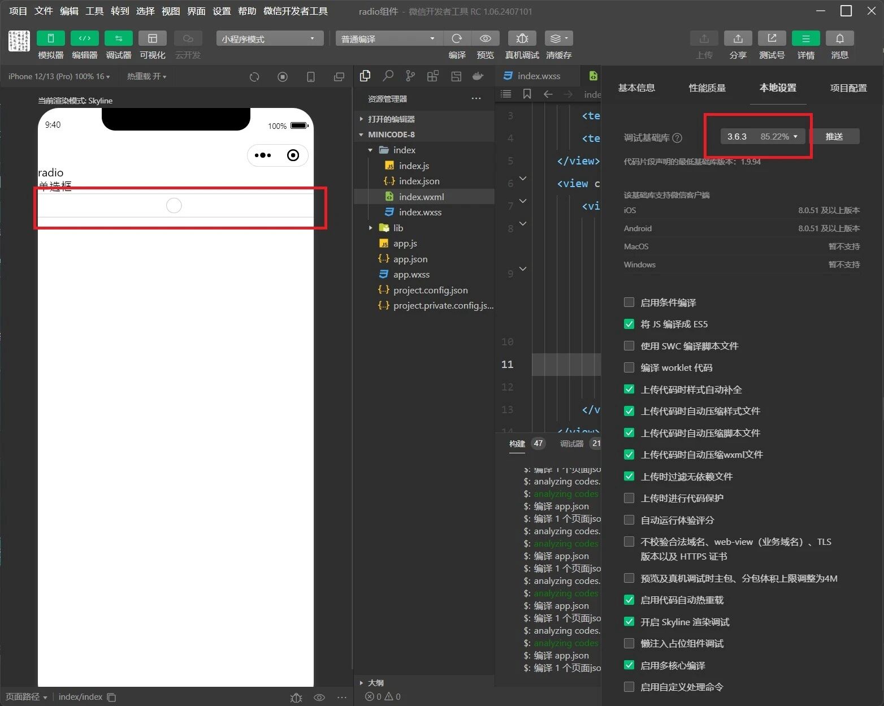This screenshot has width=884, height=706.
Task: Open the normal compile dropdown
Action: click(388, 38)
